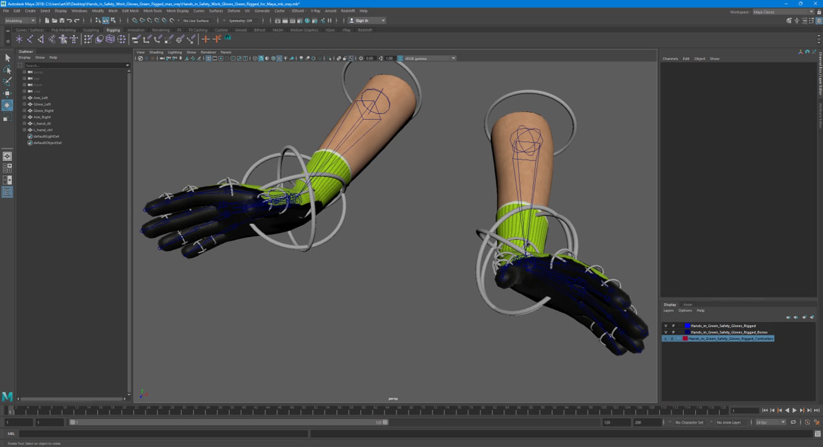Screen dimensions: 823x447
Task: Toggle visibility V of Hands_in_Green_Safety_Gloves_Rigged layer
Action: click(x=666, y=326)
